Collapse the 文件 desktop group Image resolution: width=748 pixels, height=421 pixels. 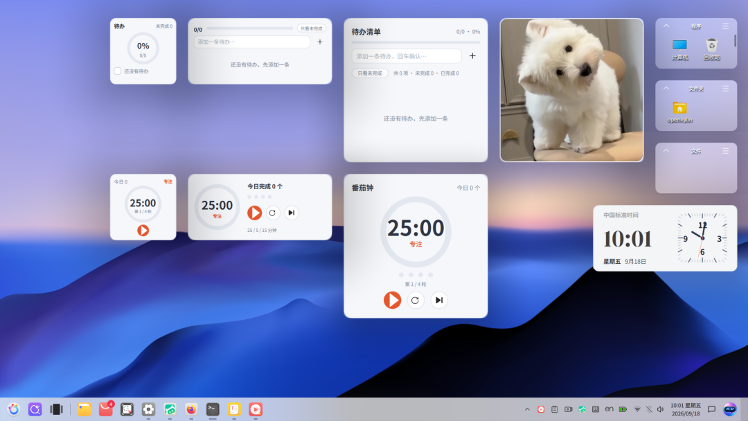pyautogui.click(x=666, y=151)
